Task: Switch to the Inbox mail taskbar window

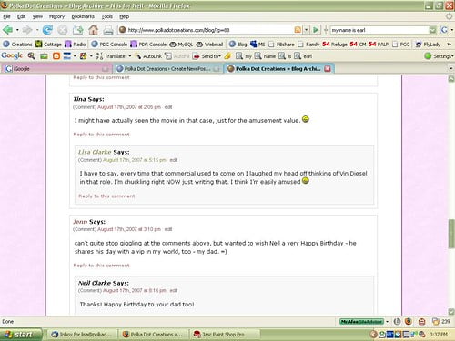Action: click(82, 335)
